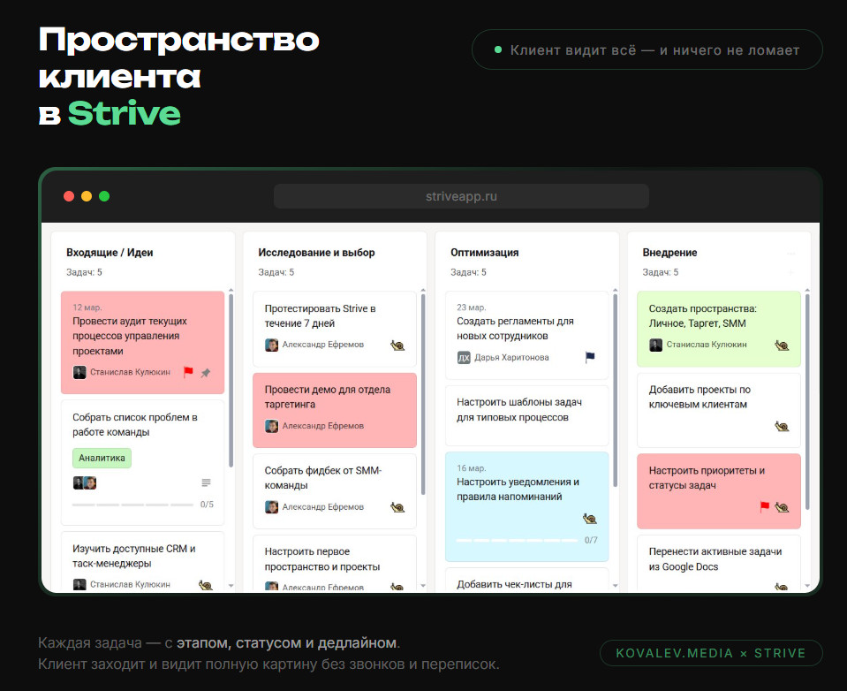
Task: Click Станислав Кулюкин's avatar on the "Создать пространства" card
Action: point(655,345)
